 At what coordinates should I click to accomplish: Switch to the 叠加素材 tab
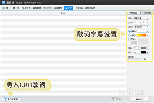pos(37,8)
